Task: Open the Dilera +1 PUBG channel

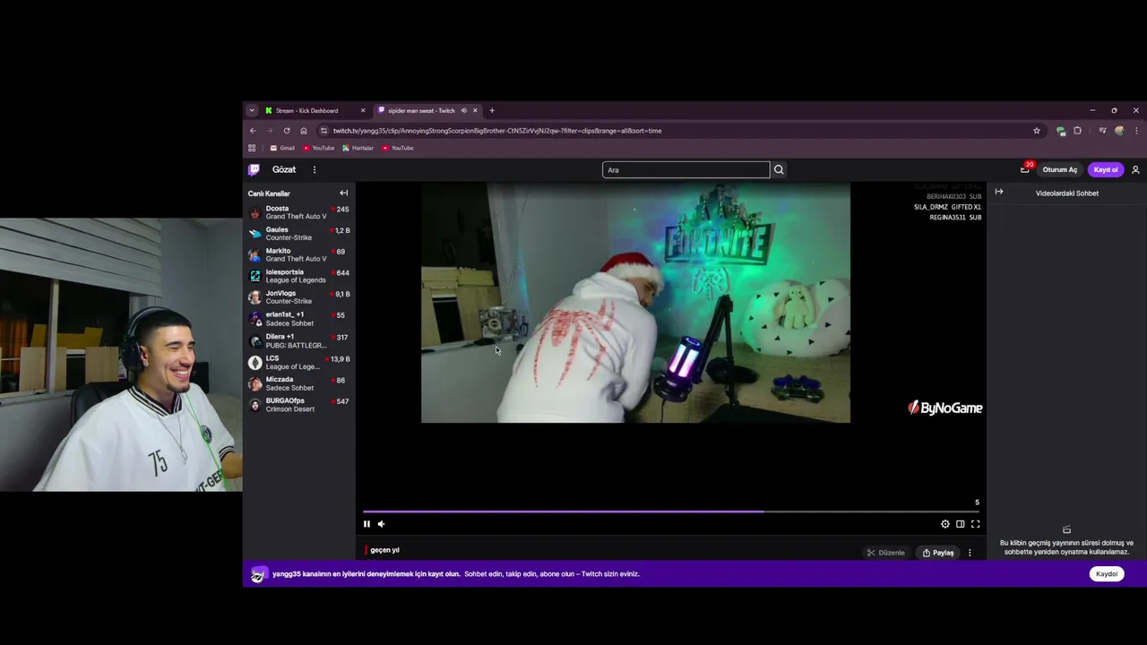Action: click(299, 340)
